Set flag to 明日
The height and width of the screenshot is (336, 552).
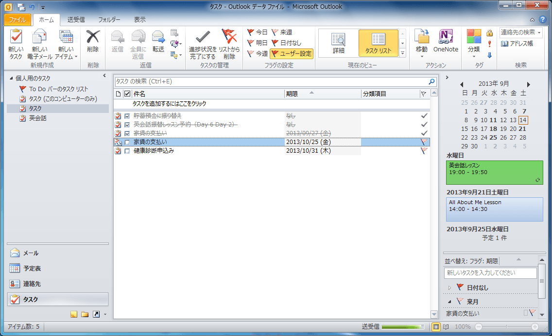(x=258, y=43)
